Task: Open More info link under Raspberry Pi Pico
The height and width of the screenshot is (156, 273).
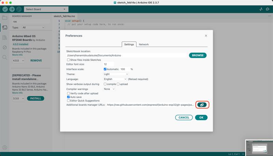Action: tap(17, 55)
